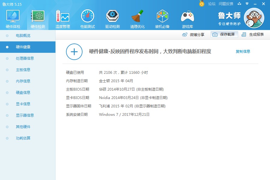
Task: Select 硬件健康 sidebar tab
Action: (x=28, y=47)
